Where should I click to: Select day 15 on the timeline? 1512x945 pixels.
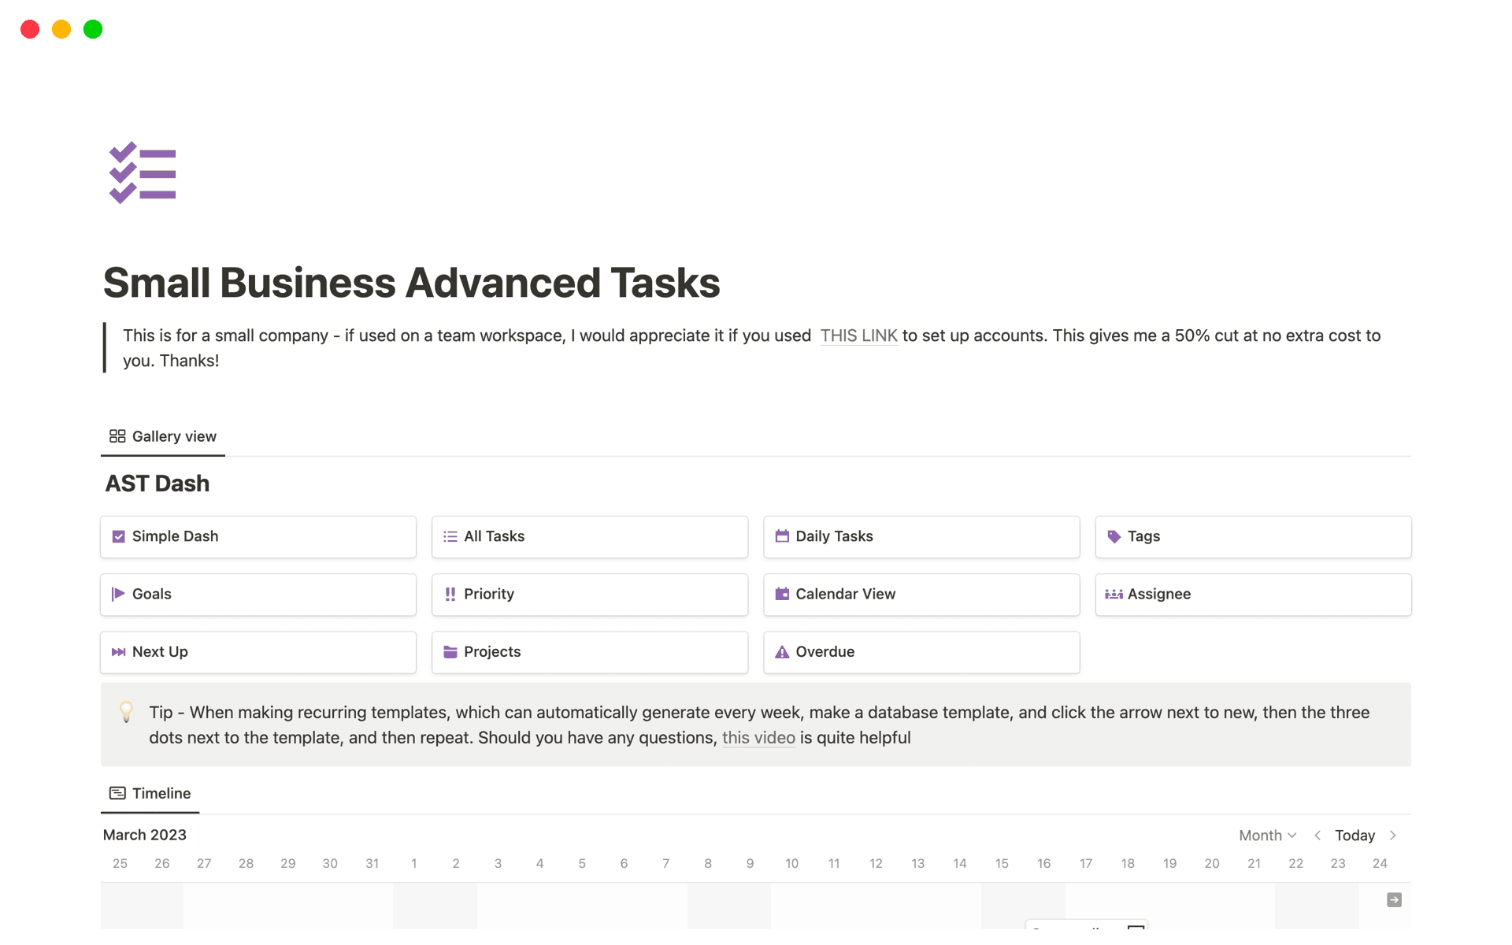1002,864
